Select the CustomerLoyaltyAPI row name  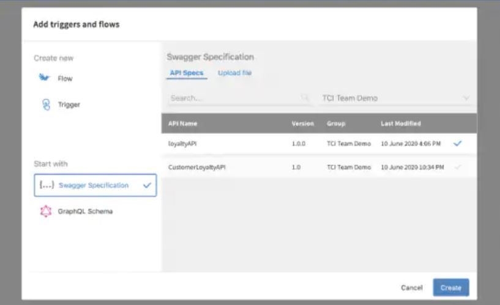pos(197,167)
